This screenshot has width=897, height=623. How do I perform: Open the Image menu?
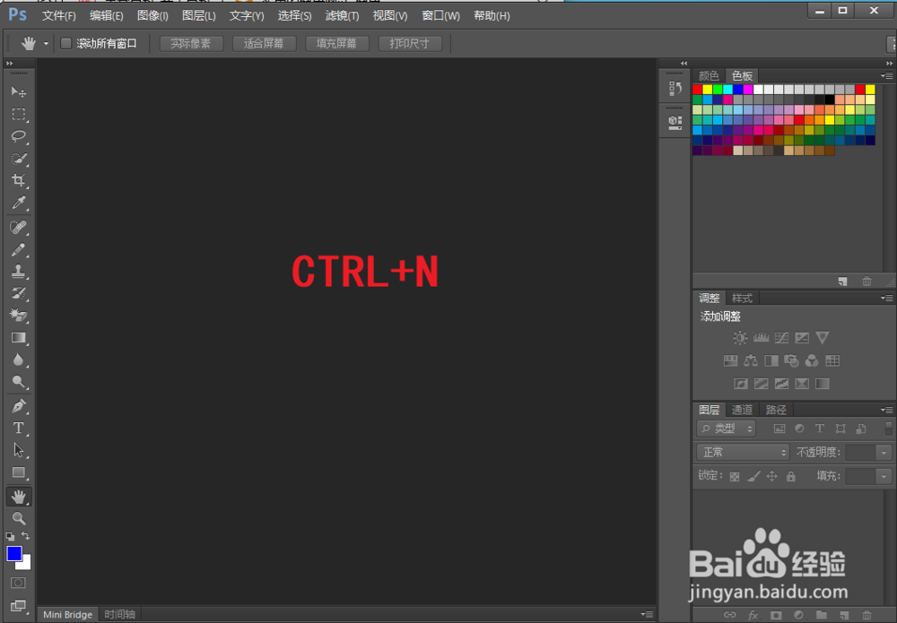pyautogui.click(x=152, y=15)
